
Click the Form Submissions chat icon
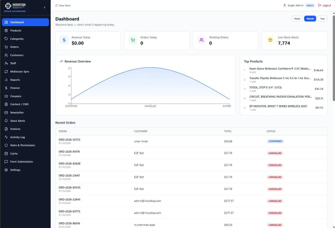[x=6, y=162]
